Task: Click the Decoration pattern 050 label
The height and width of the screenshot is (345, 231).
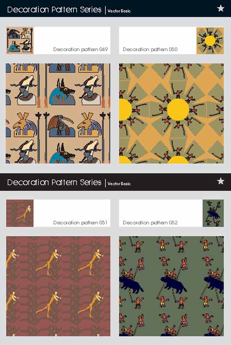Action: pos(150,49)
